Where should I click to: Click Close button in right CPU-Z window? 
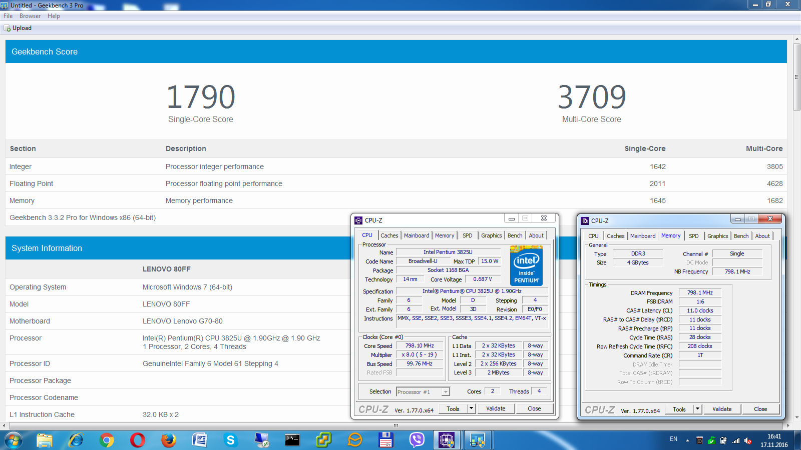point(760,409)
